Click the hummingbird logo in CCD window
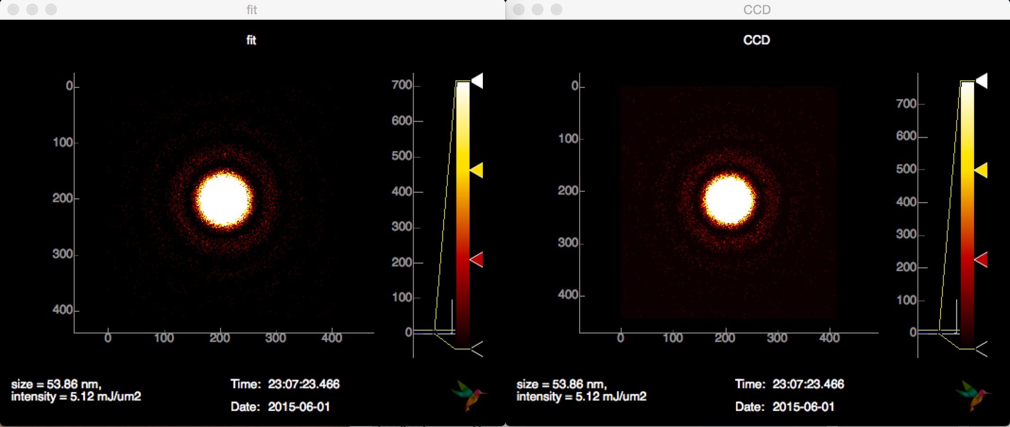Viewport: 1010px width, 427px height. 974,395
